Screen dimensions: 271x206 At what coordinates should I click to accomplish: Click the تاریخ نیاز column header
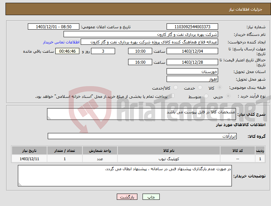coord(29,151)
